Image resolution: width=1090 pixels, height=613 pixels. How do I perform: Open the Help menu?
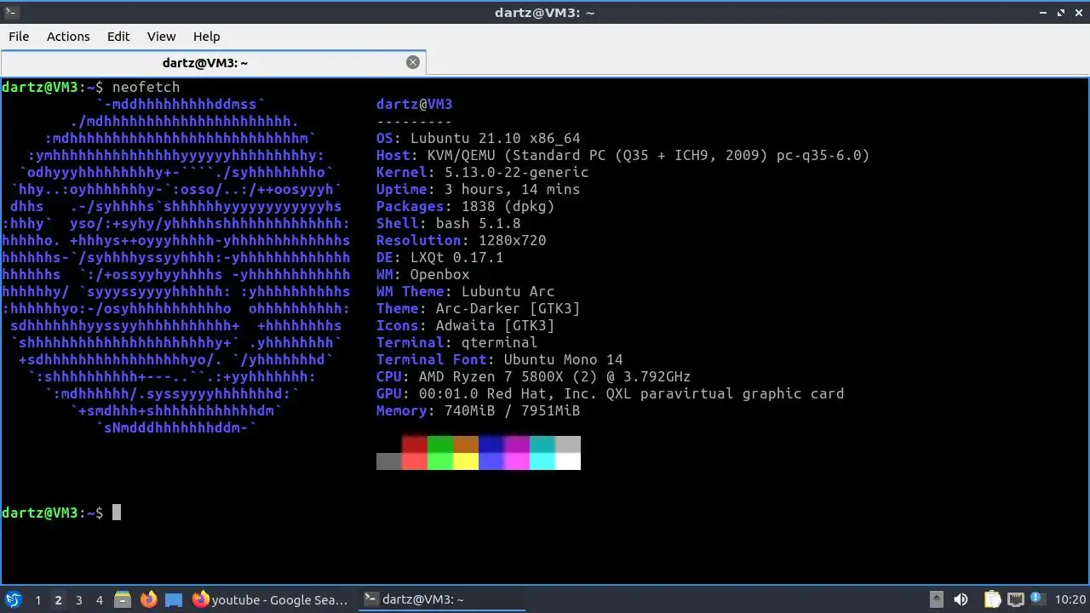pos(206,37)
